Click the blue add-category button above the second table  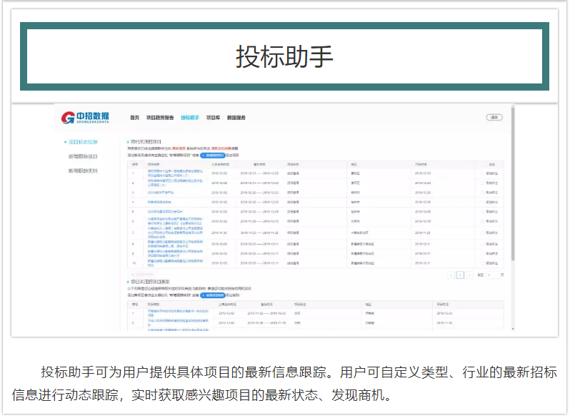pos(212,295)
